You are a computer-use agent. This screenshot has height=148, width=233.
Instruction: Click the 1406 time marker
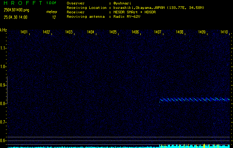(x=135, y=32)
